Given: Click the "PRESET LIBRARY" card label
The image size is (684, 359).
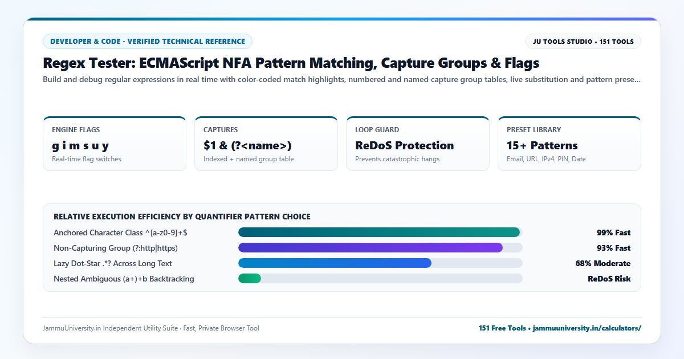Looking at the screenshot, I should tap(534, 130).
